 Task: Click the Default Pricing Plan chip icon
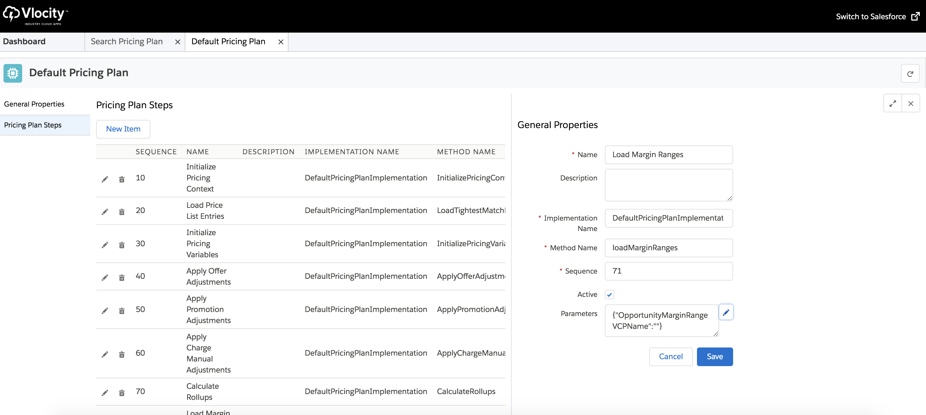coord(13,73)
